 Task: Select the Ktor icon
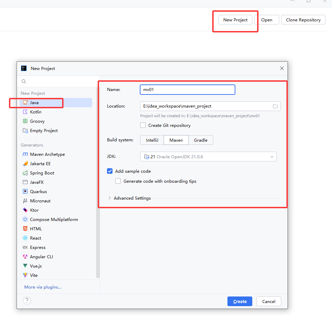[x=25, y=210]
